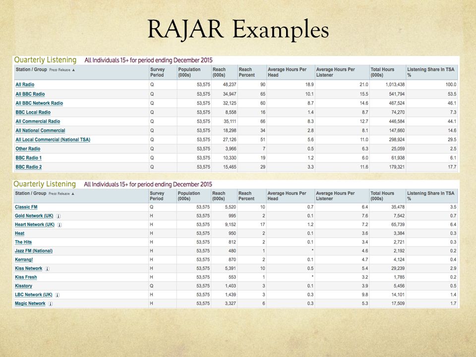The image size is (476, 357).
Task: Select the total hours cell 298,924
Action: pos(397,140)
